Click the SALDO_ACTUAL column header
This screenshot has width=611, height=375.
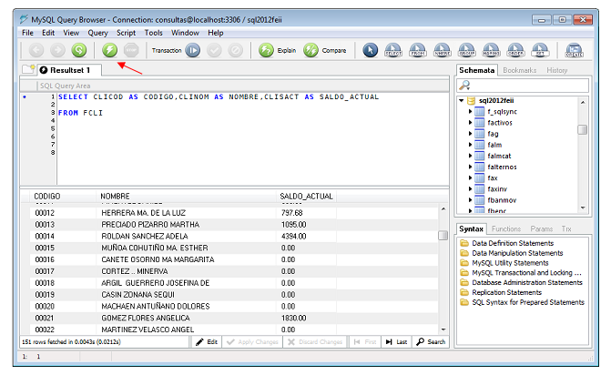coord(306,197)
